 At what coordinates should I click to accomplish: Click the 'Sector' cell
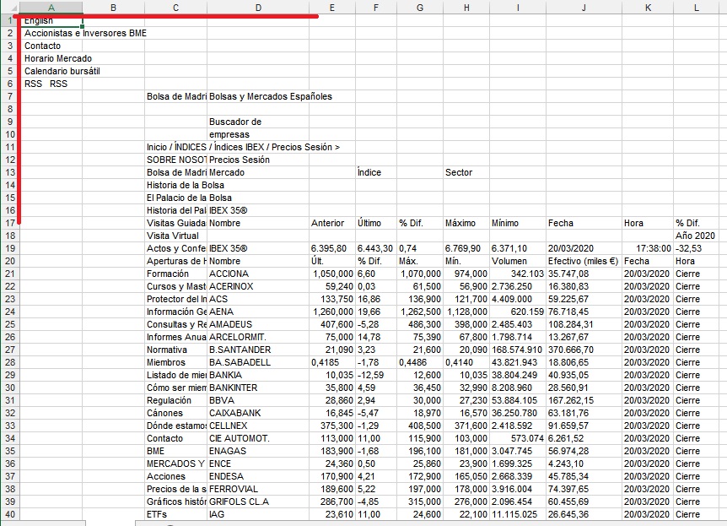click(466, 172)
